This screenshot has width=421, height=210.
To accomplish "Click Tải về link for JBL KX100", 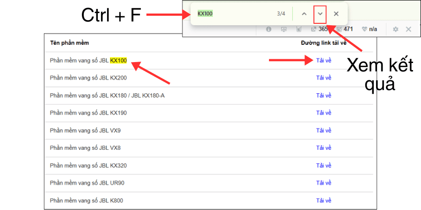I will pos(324,61).
